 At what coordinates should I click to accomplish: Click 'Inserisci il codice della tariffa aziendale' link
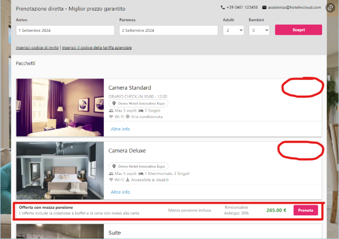(x=97, y=48)
